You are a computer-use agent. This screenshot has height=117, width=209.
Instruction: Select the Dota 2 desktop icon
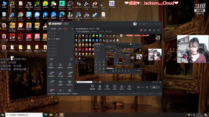[21, 37]
